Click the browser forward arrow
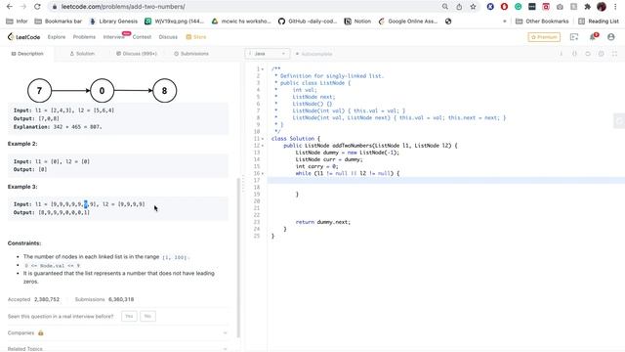 pos(23,7)
